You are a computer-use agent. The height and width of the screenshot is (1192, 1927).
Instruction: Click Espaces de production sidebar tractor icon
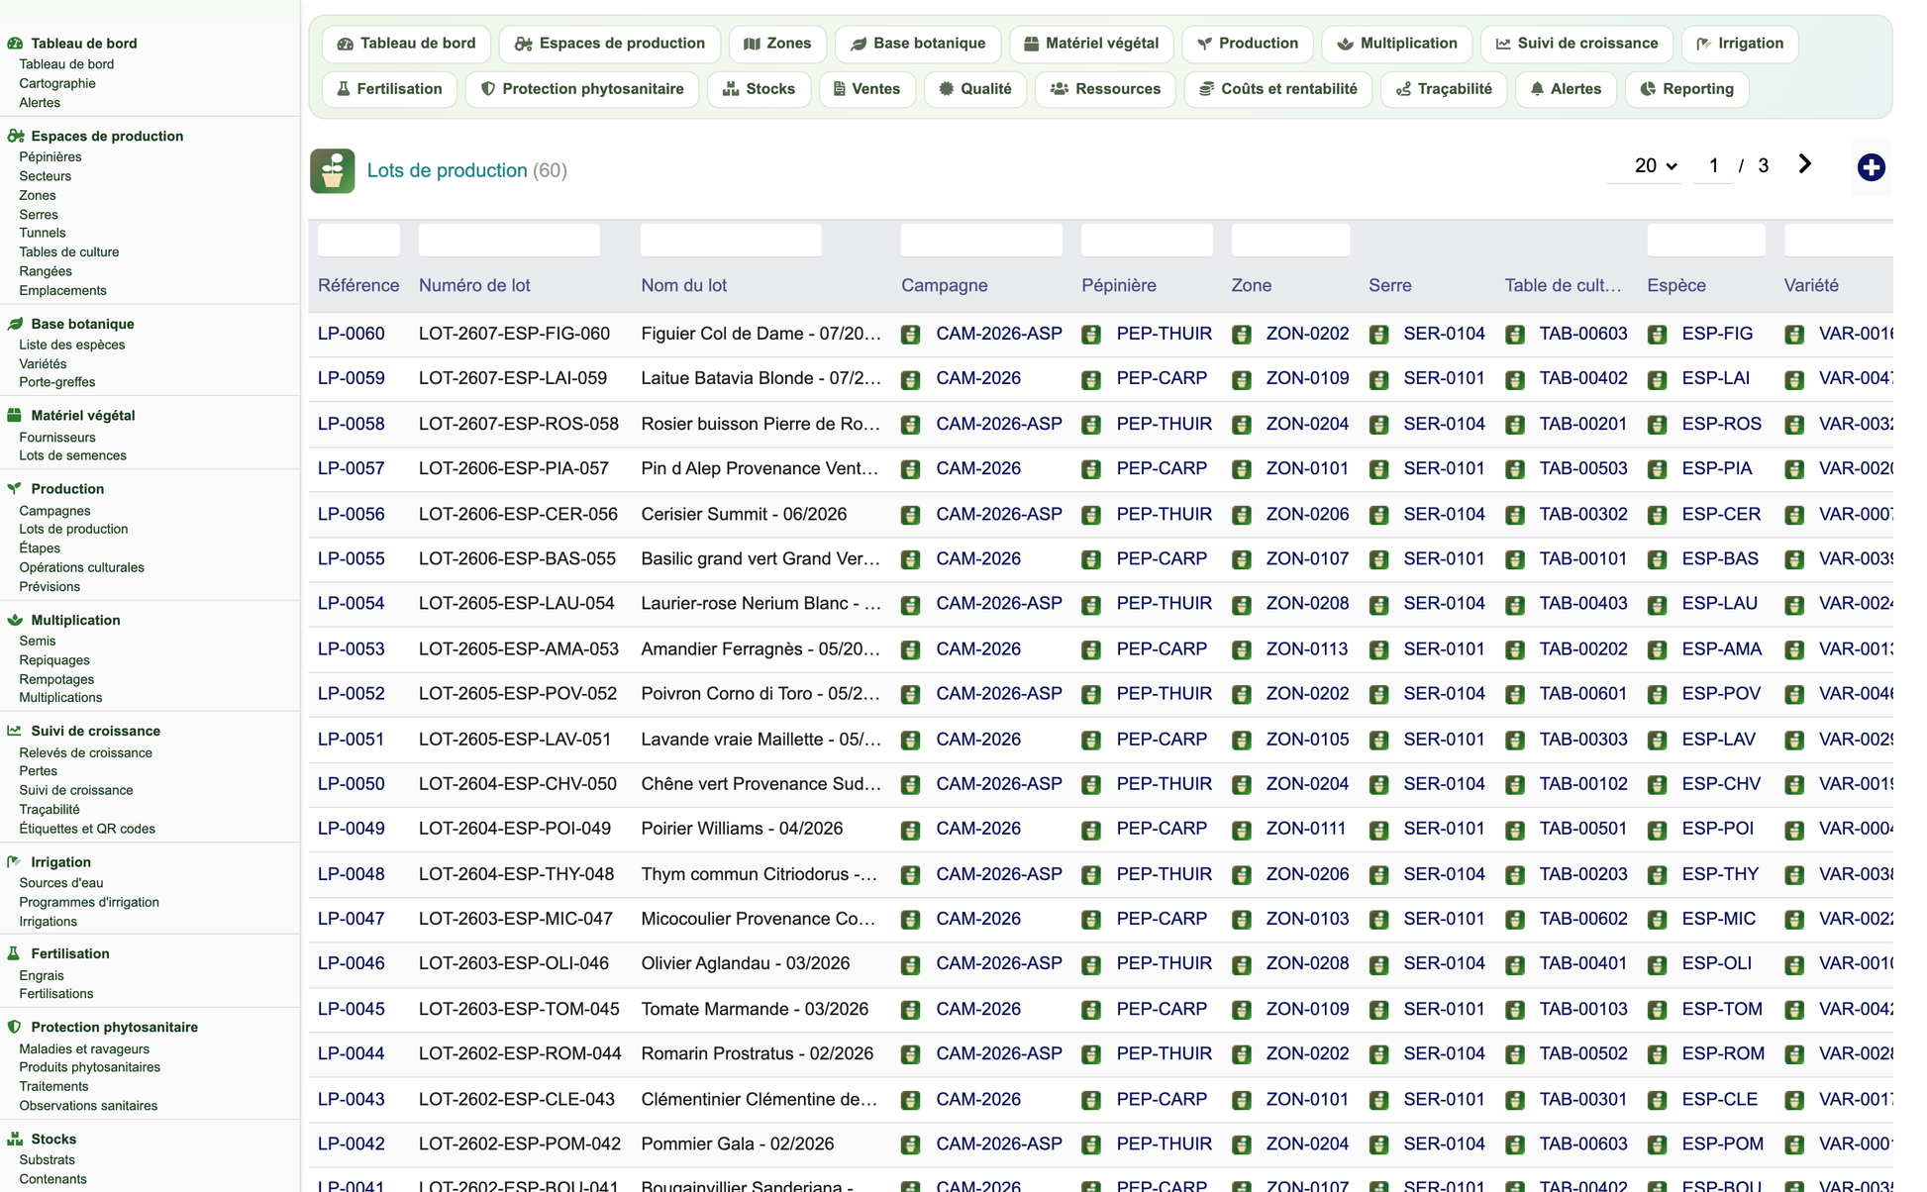pos(15,137)
